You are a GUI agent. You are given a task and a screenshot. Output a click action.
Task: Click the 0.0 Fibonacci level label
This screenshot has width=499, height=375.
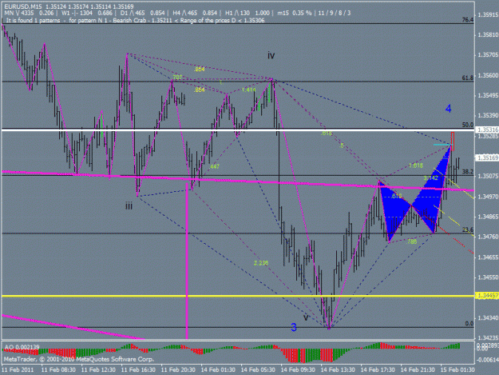tap(469, 323)
